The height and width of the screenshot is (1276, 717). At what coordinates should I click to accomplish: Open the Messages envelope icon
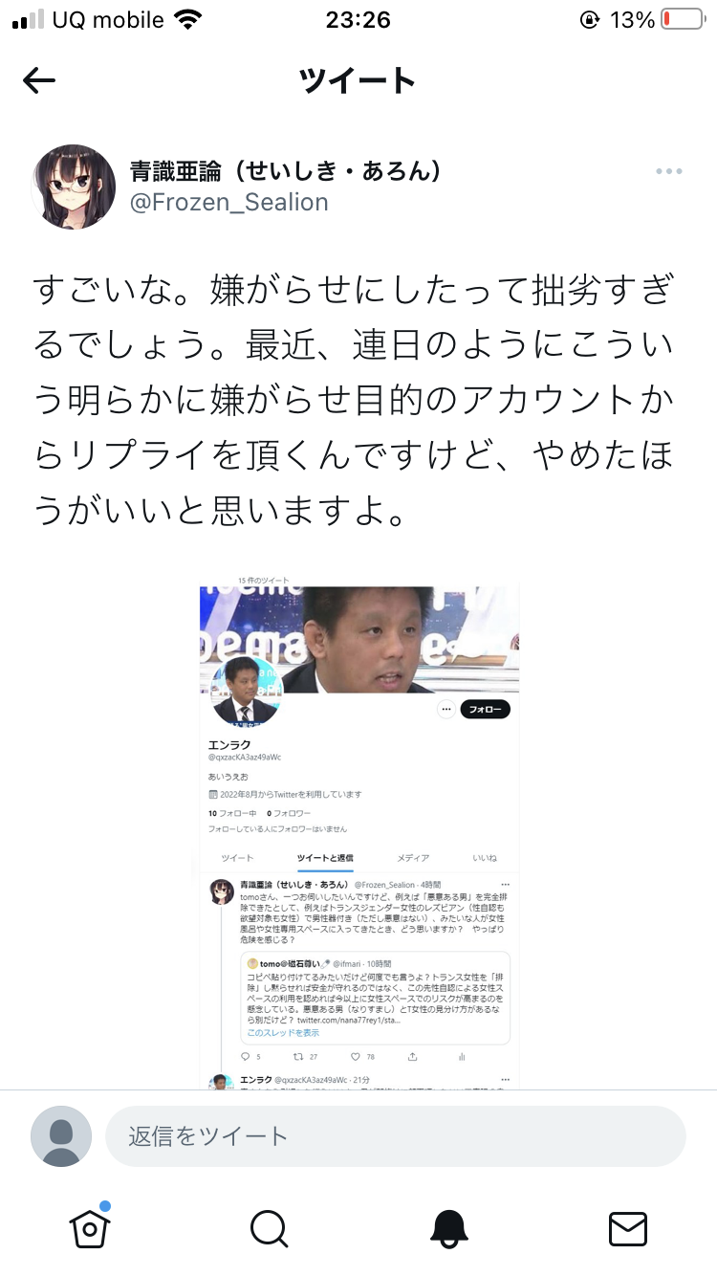tap(628, 1228)
